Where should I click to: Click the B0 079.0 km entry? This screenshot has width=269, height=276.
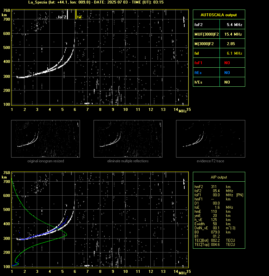click(213, 232)
